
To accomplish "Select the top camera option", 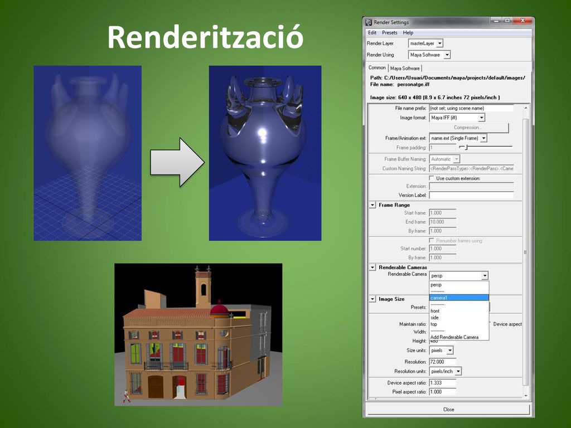I will [x=459, y=324].
